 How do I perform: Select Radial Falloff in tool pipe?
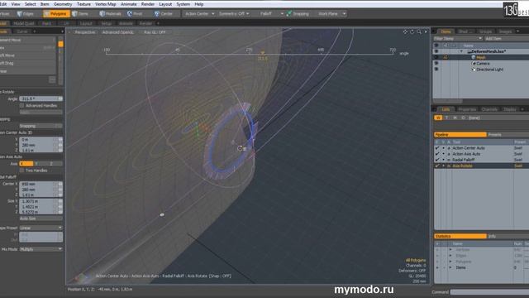tap(464, 160)
